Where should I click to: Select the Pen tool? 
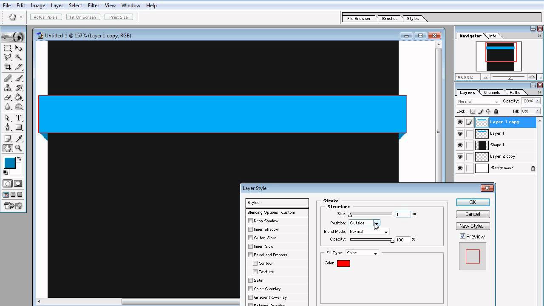point(8,127)
